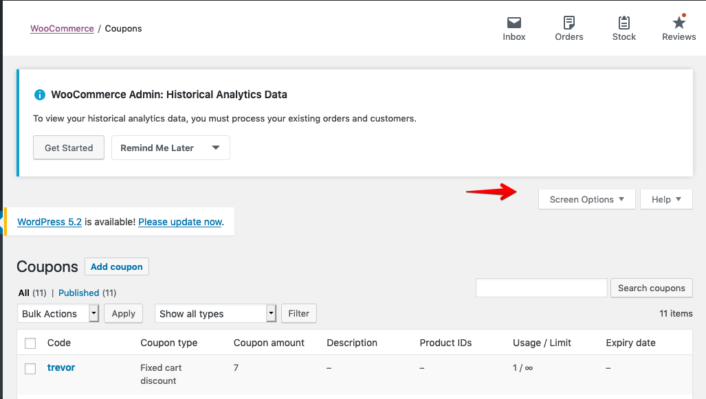Click the Get Started button
This screenshot has height=399, width=706.
coord(69,148)
